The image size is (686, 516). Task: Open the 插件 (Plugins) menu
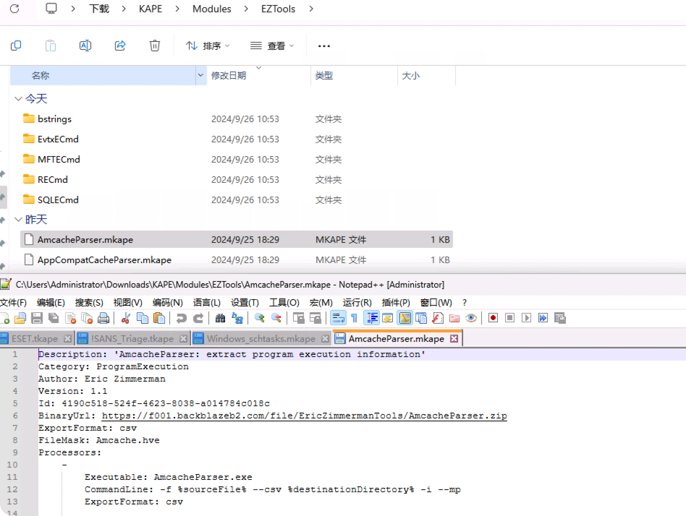(396, 302)
